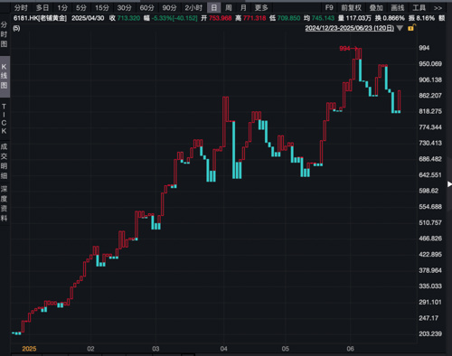The height and width of the screenshot is (356, 452).
Task: Open the 工具 tools menu
Action: (419, 8)
